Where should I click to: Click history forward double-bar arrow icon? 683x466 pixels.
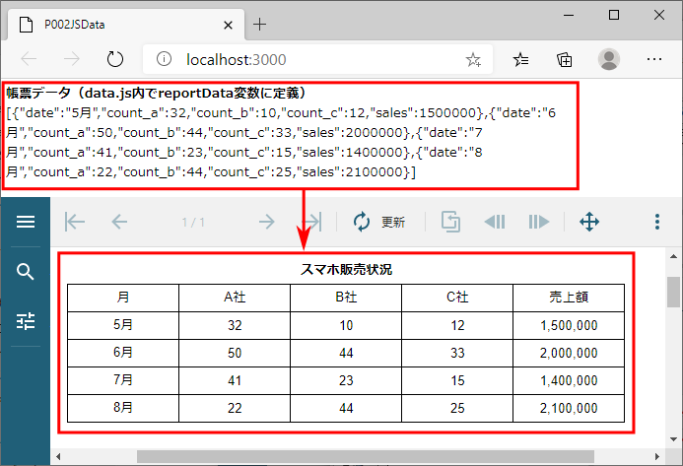pyautogui.click(x=539, y=222)
